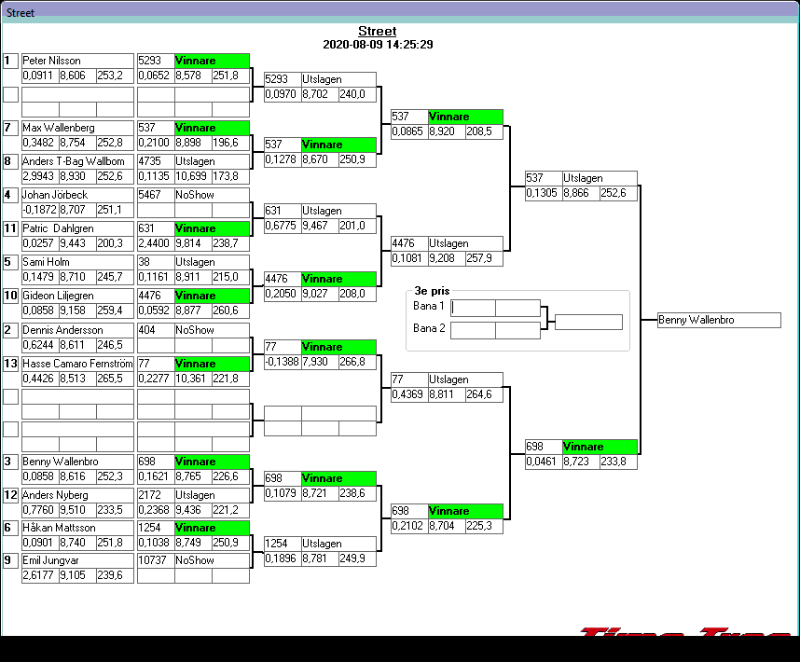
Task: Select the Sami Holm entry
Action: (x=77, y=262)
